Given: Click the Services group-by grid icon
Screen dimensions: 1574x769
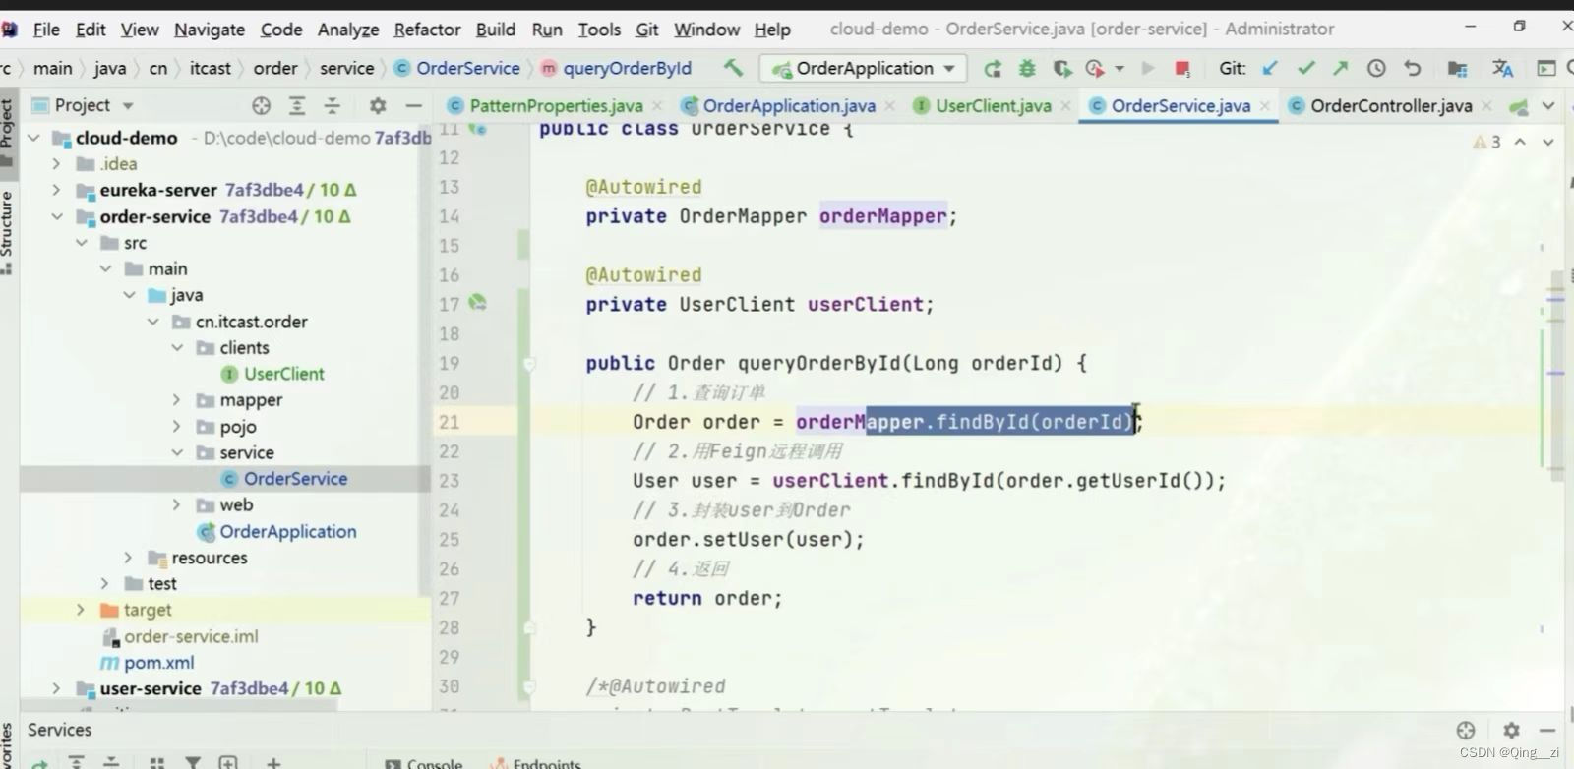Looking at the screenshot, I should click(x=156, y=762).
